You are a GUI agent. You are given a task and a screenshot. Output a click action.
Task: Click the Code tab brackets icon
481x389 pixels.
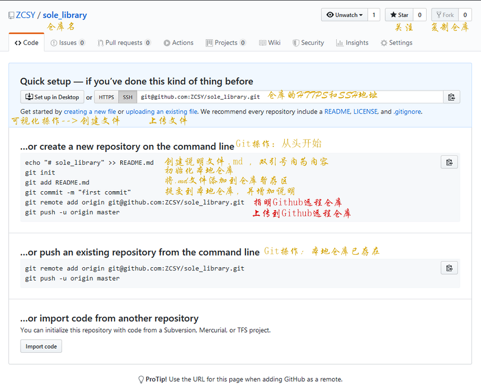(18, 43)
